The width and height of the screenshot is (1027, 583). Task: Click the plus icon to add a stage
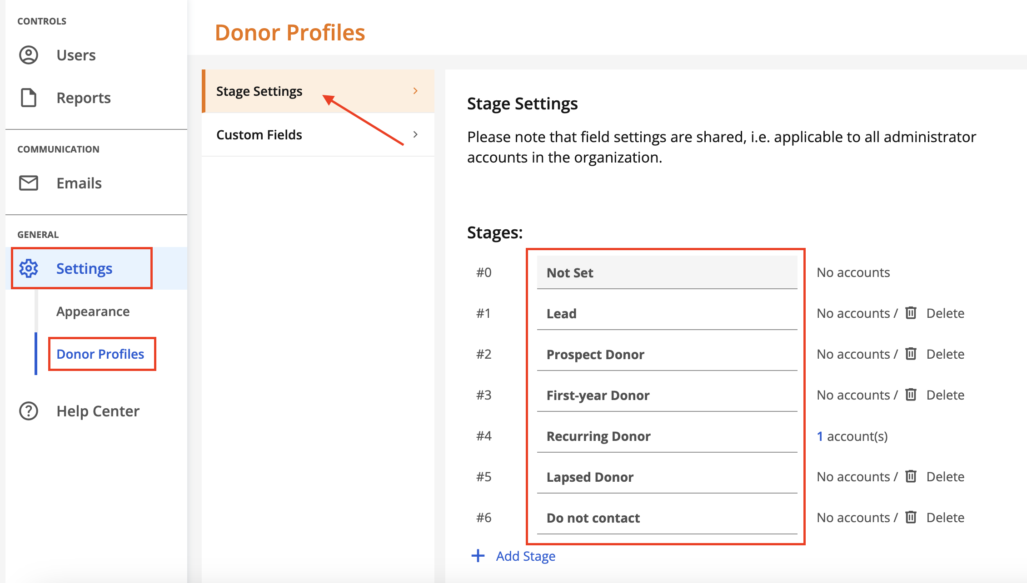(x=478, y=556)
